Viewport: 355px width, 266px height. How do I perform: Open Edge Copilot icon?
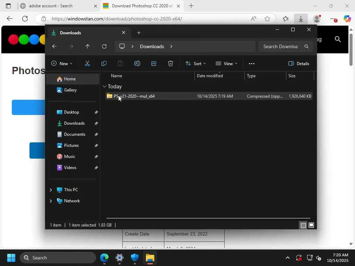[x=347, y=19]
